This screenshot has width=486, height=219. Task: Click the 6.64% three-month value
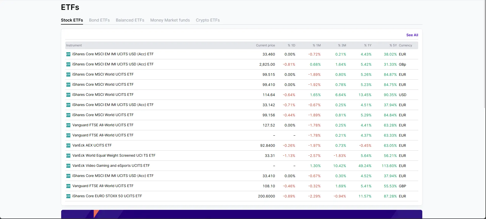(341, 95)
